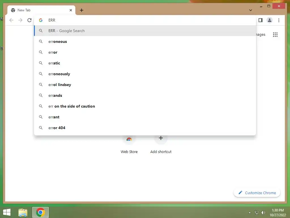The width and height of the screenshot is (290, 218).
Task: Open a new tab with plus button
Action: click(82, 10)
